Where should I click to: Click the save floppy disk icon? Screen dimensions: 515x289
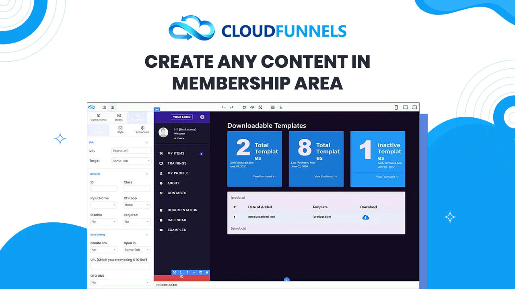pyautogui.click(x=273, y=107)
